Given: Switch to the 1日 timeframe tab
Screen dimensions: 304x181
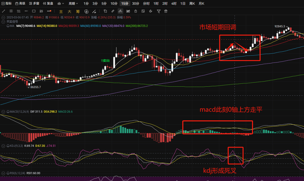Looking at the screenshot, I should [x=183, y=3].
